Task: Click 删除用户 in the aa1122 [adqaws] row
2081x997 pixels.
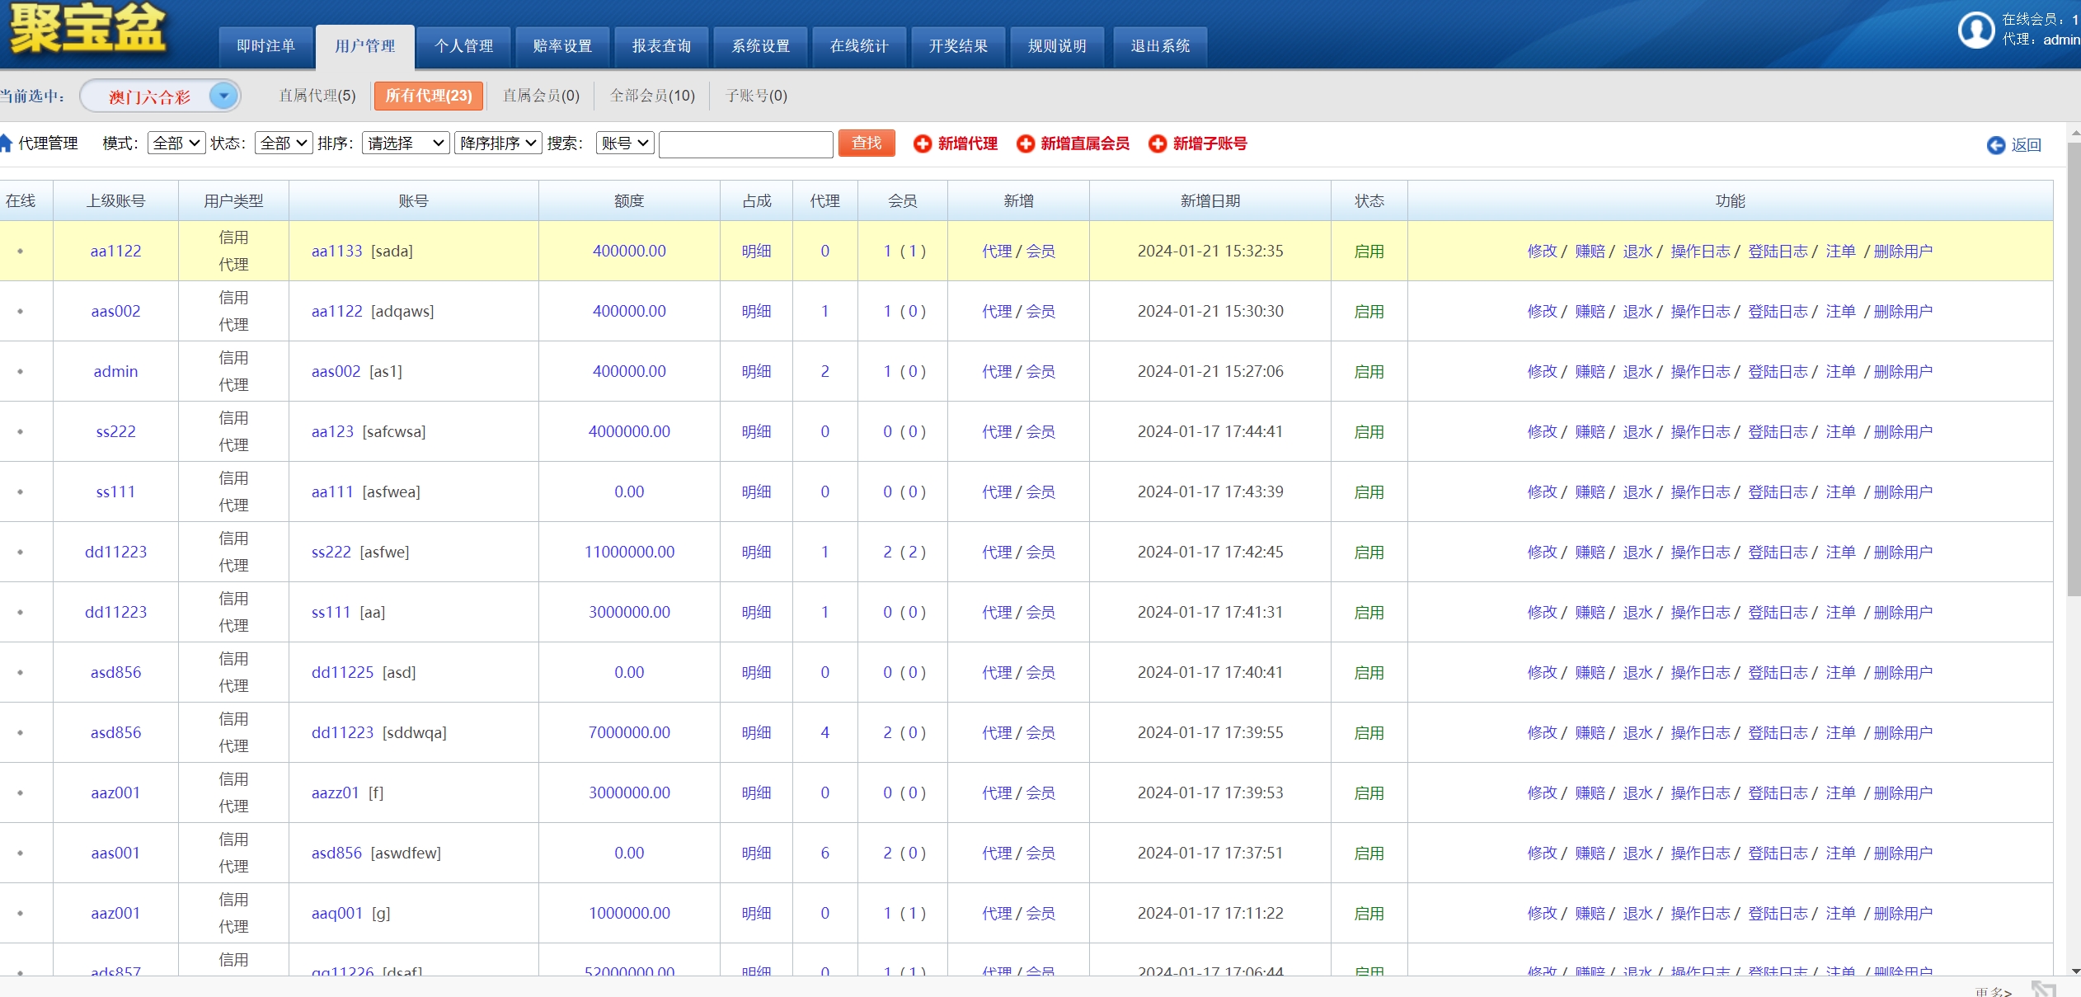Action: click(1903, 311)
